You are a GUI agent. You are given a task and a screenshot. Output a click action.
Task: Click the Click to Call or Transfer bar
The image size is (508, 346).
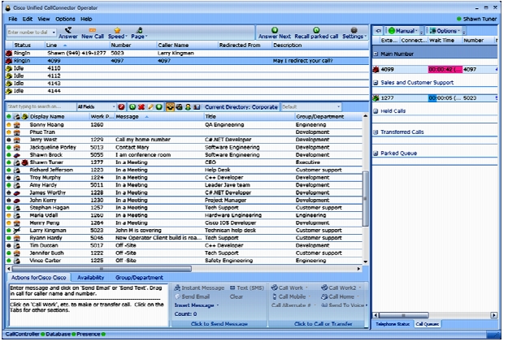coord(319,324)
